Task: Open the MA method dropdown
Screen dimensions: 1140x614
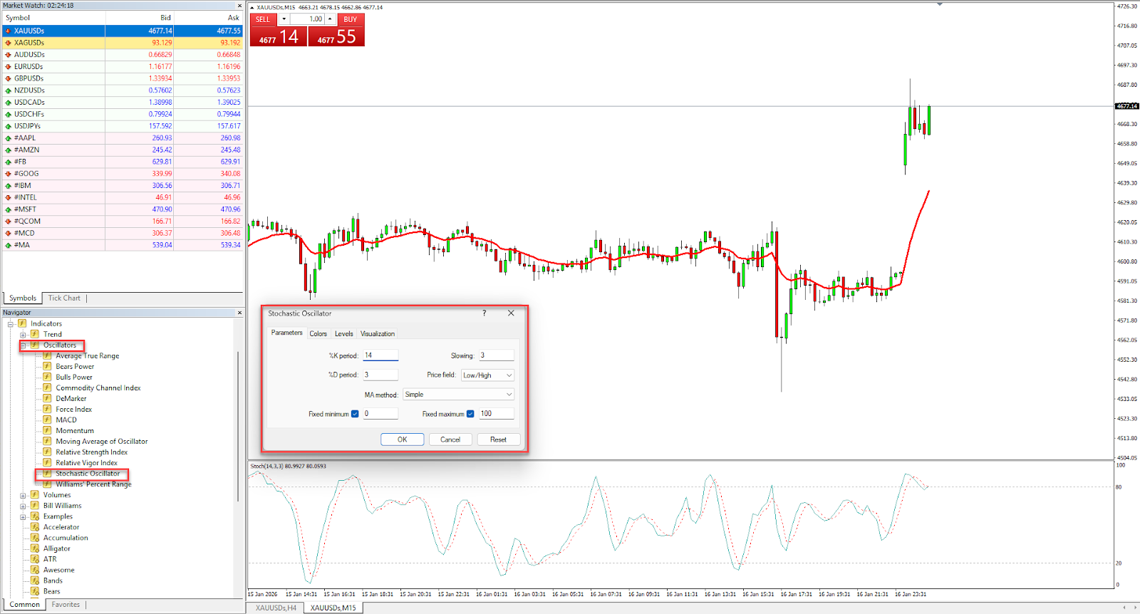Action: pos(458,395)
